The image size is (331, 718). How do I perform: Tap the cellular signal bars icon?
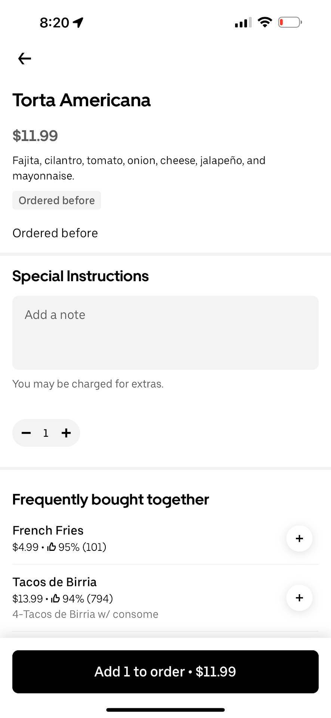pos(243,23)
